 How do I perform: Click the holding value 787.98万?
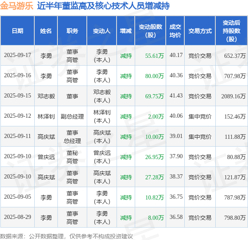coord(235,197)
